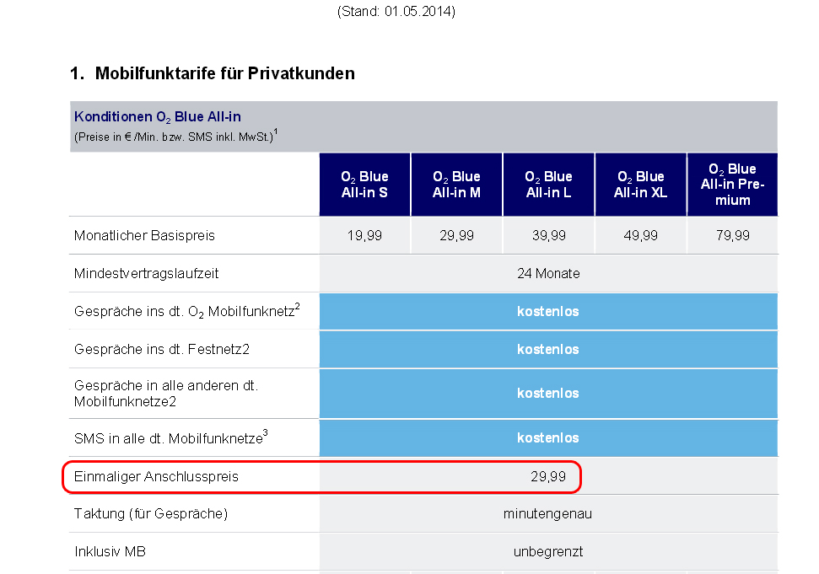Click the 'Einmaliger Anschlusspreis' row label

pos(156,476)
